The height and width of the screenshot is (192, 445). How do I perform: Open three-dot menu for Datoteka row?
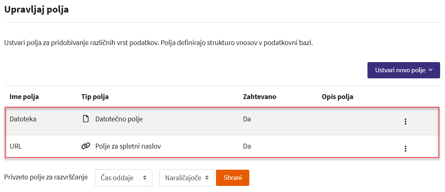coord(405,121)
